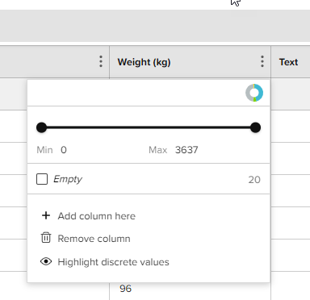The width and height of the screenshot is (310, 300).
Task: Click the middle of the range slider track
Action: coord(149,127)
